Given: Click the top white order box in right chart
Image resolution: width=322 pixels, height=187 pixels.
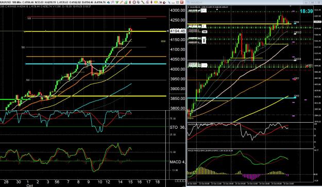Looking at the screenshot, I should point(204,10).
